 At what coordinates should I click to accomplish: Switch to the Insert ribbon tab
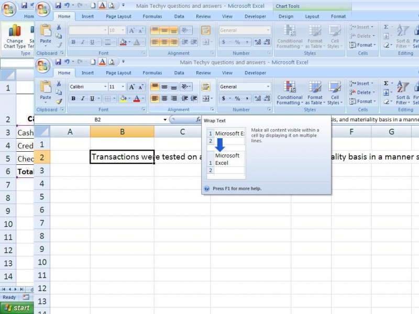click(87, 73)
